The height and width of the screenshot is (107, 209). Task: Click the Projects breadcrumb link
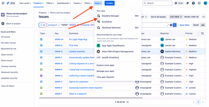43,13
